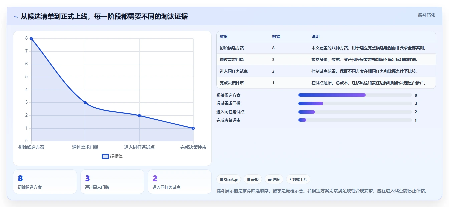Screen dimensions: 449x207
Task: Click the chart data point for 完成决策评审
Action: (193, 128)
